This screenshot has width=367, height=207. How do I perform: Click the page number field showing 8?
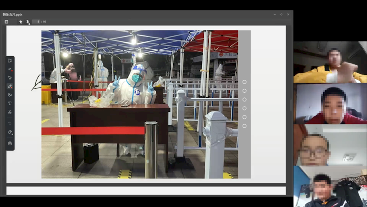coord(36,22)
